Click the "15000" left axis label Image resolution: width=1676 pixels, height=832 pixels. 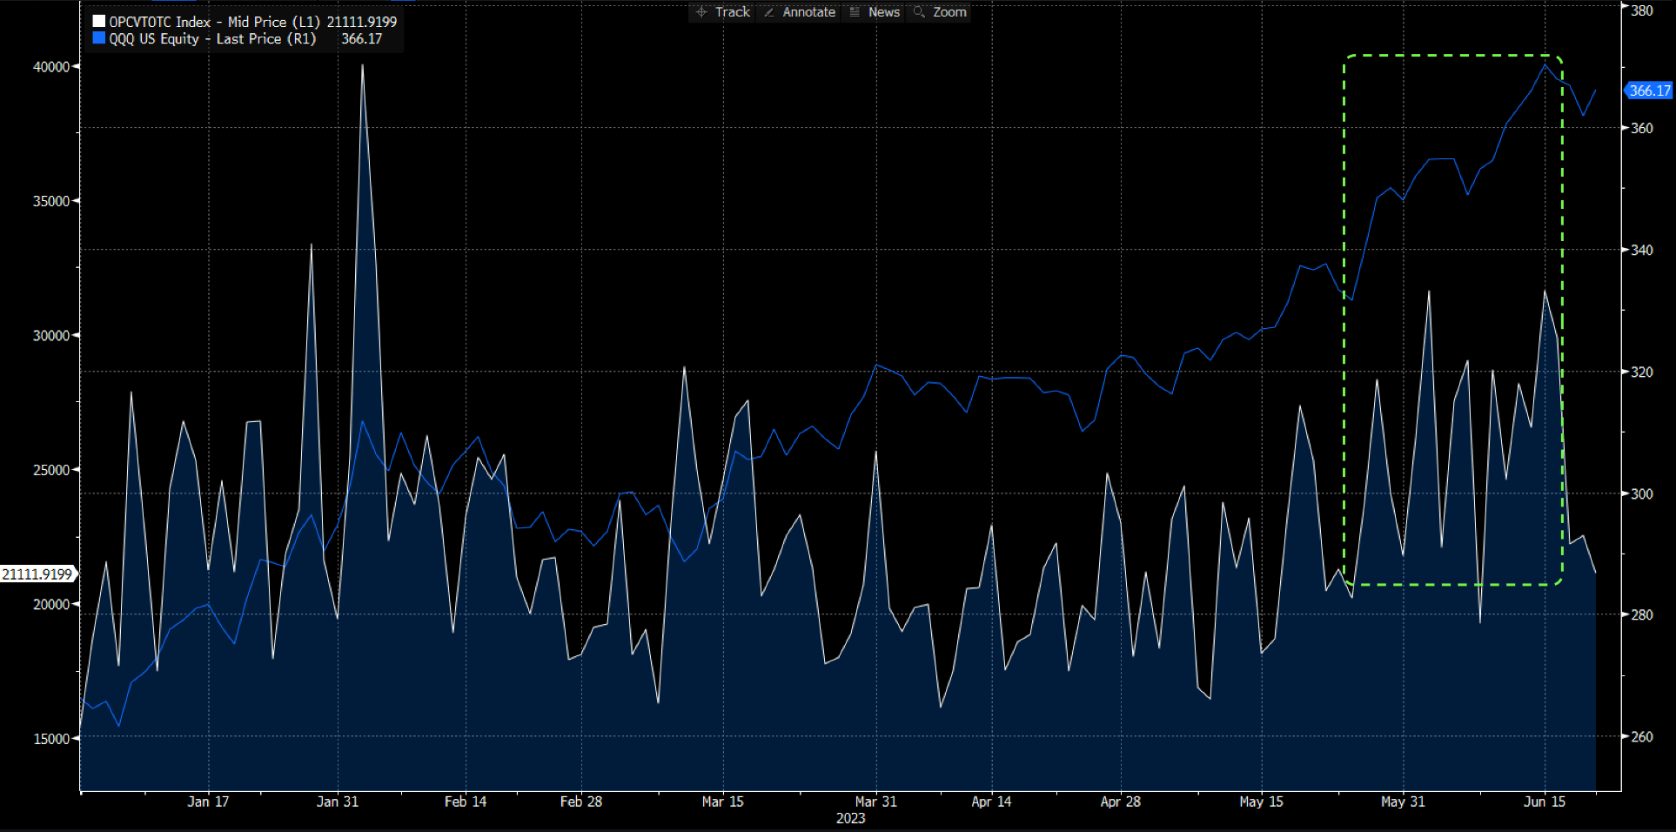(x=51, y=739)
